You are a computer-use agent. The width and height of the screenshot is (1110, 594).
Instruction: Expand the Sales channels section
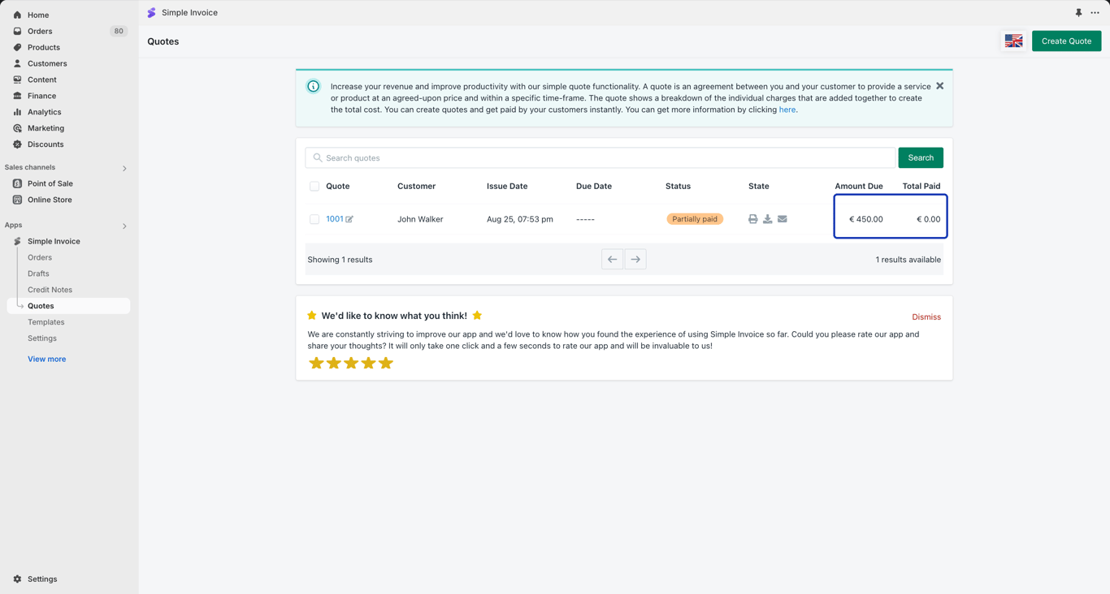[124, 168]
